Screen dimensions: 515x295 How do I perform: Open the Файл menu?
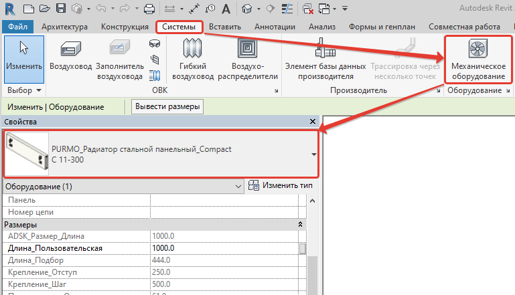tap(17, 27)
